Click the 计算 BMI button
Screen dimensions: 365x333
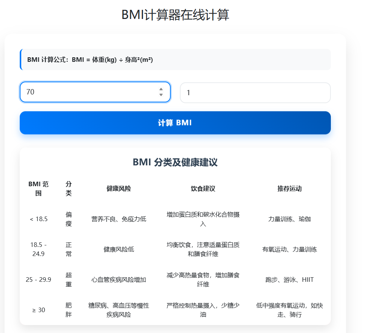click(175, 123)
